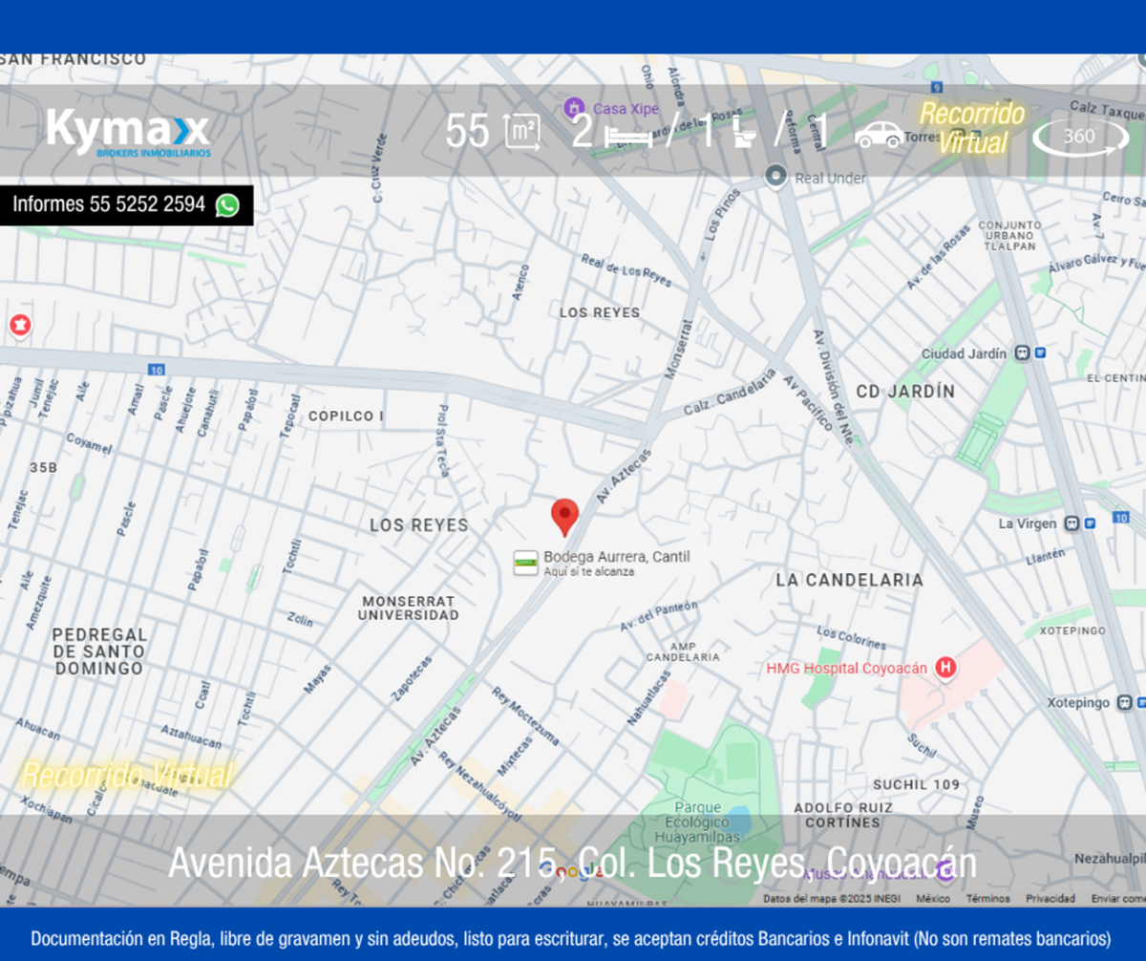This screenshot has height=961, width=1146.
Task: Select the parking car icon
Action: pyautogui.click(x=879, y=136)
